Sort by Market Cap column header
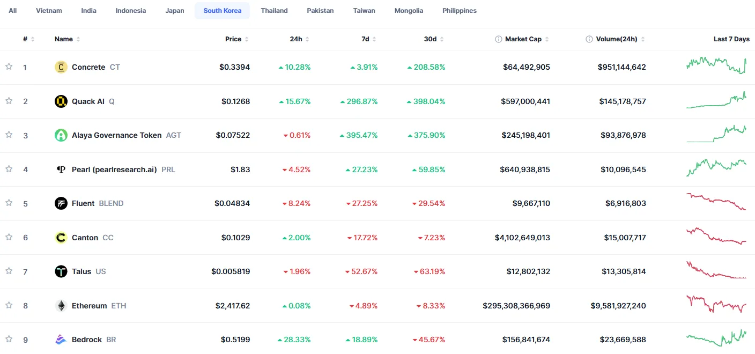 tap(522, 39)
